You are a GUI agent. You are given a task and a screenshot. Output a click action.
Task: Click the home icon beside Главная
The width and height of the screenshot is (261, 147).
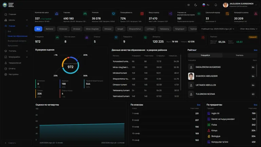coord(6,14)
